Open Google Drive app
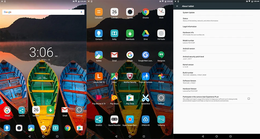This screenshot has width=260, height=139. 145,33
